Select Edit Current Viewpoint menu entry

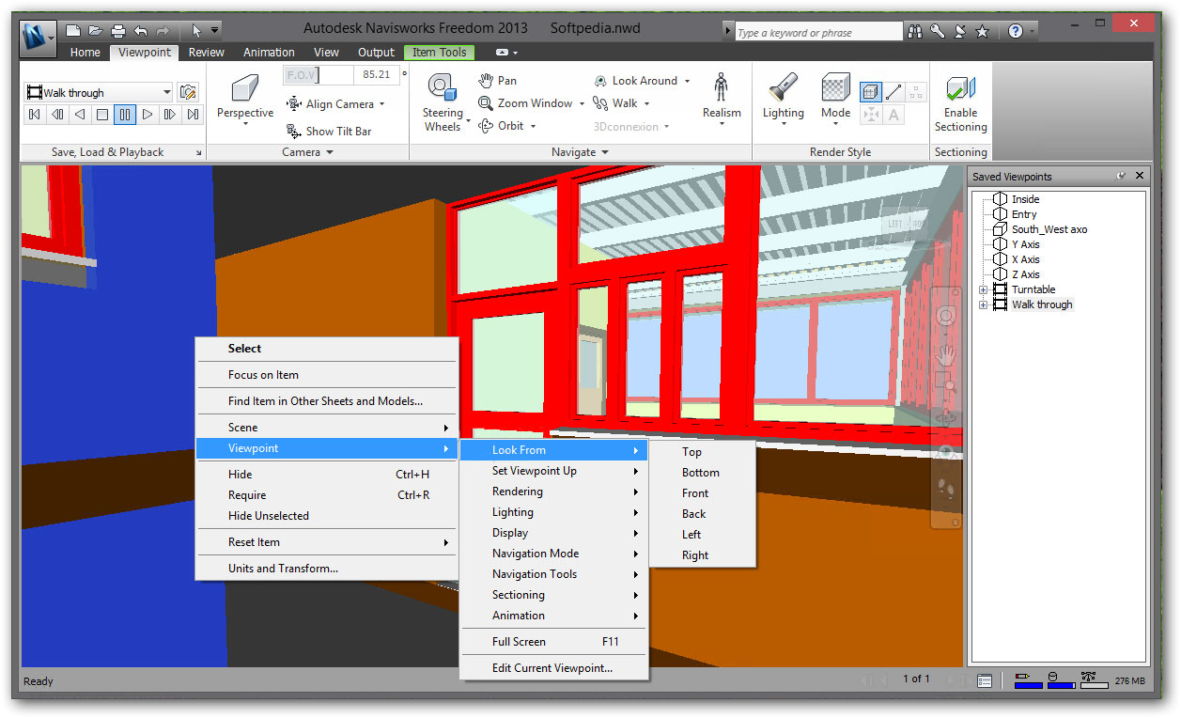click(552, 668)
